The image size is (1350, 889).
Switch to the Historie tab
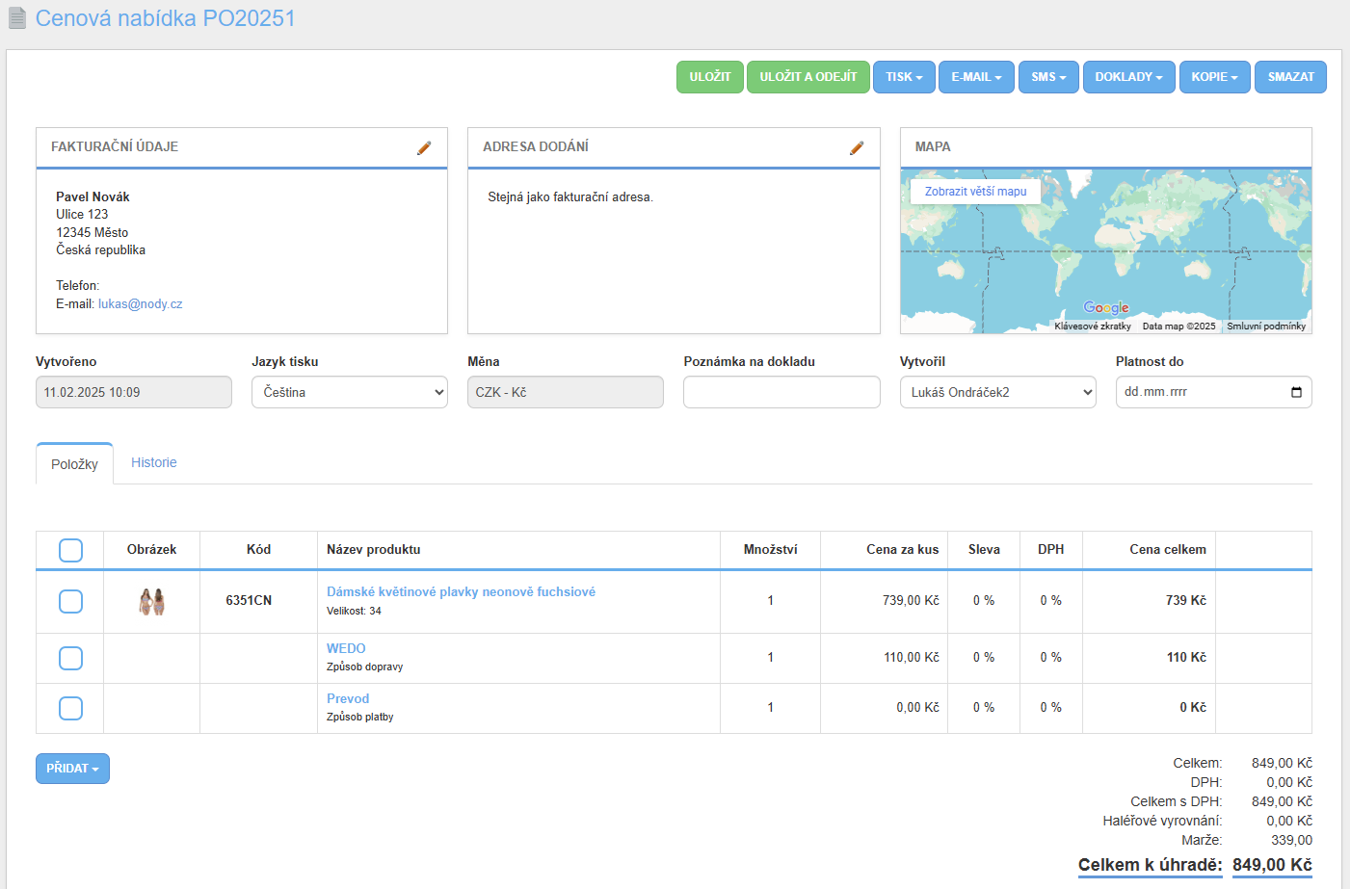pyautogui.click(x=154, y=462)
